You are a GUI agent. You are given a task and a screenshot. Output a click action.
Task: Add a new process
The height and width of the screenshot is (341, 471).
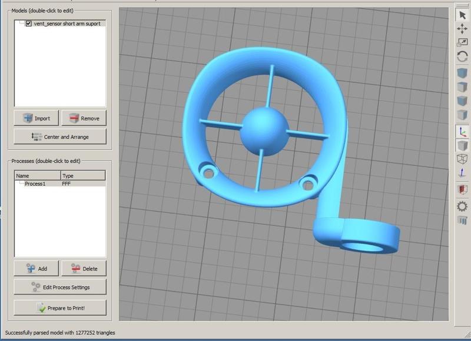[x=37, y=269]
